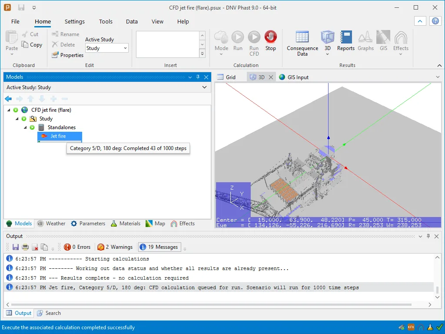Image resolution: width=445 pixels, height=334 pixels.
Task: Switch to the Weather panel tab
Action: [51, 224]
